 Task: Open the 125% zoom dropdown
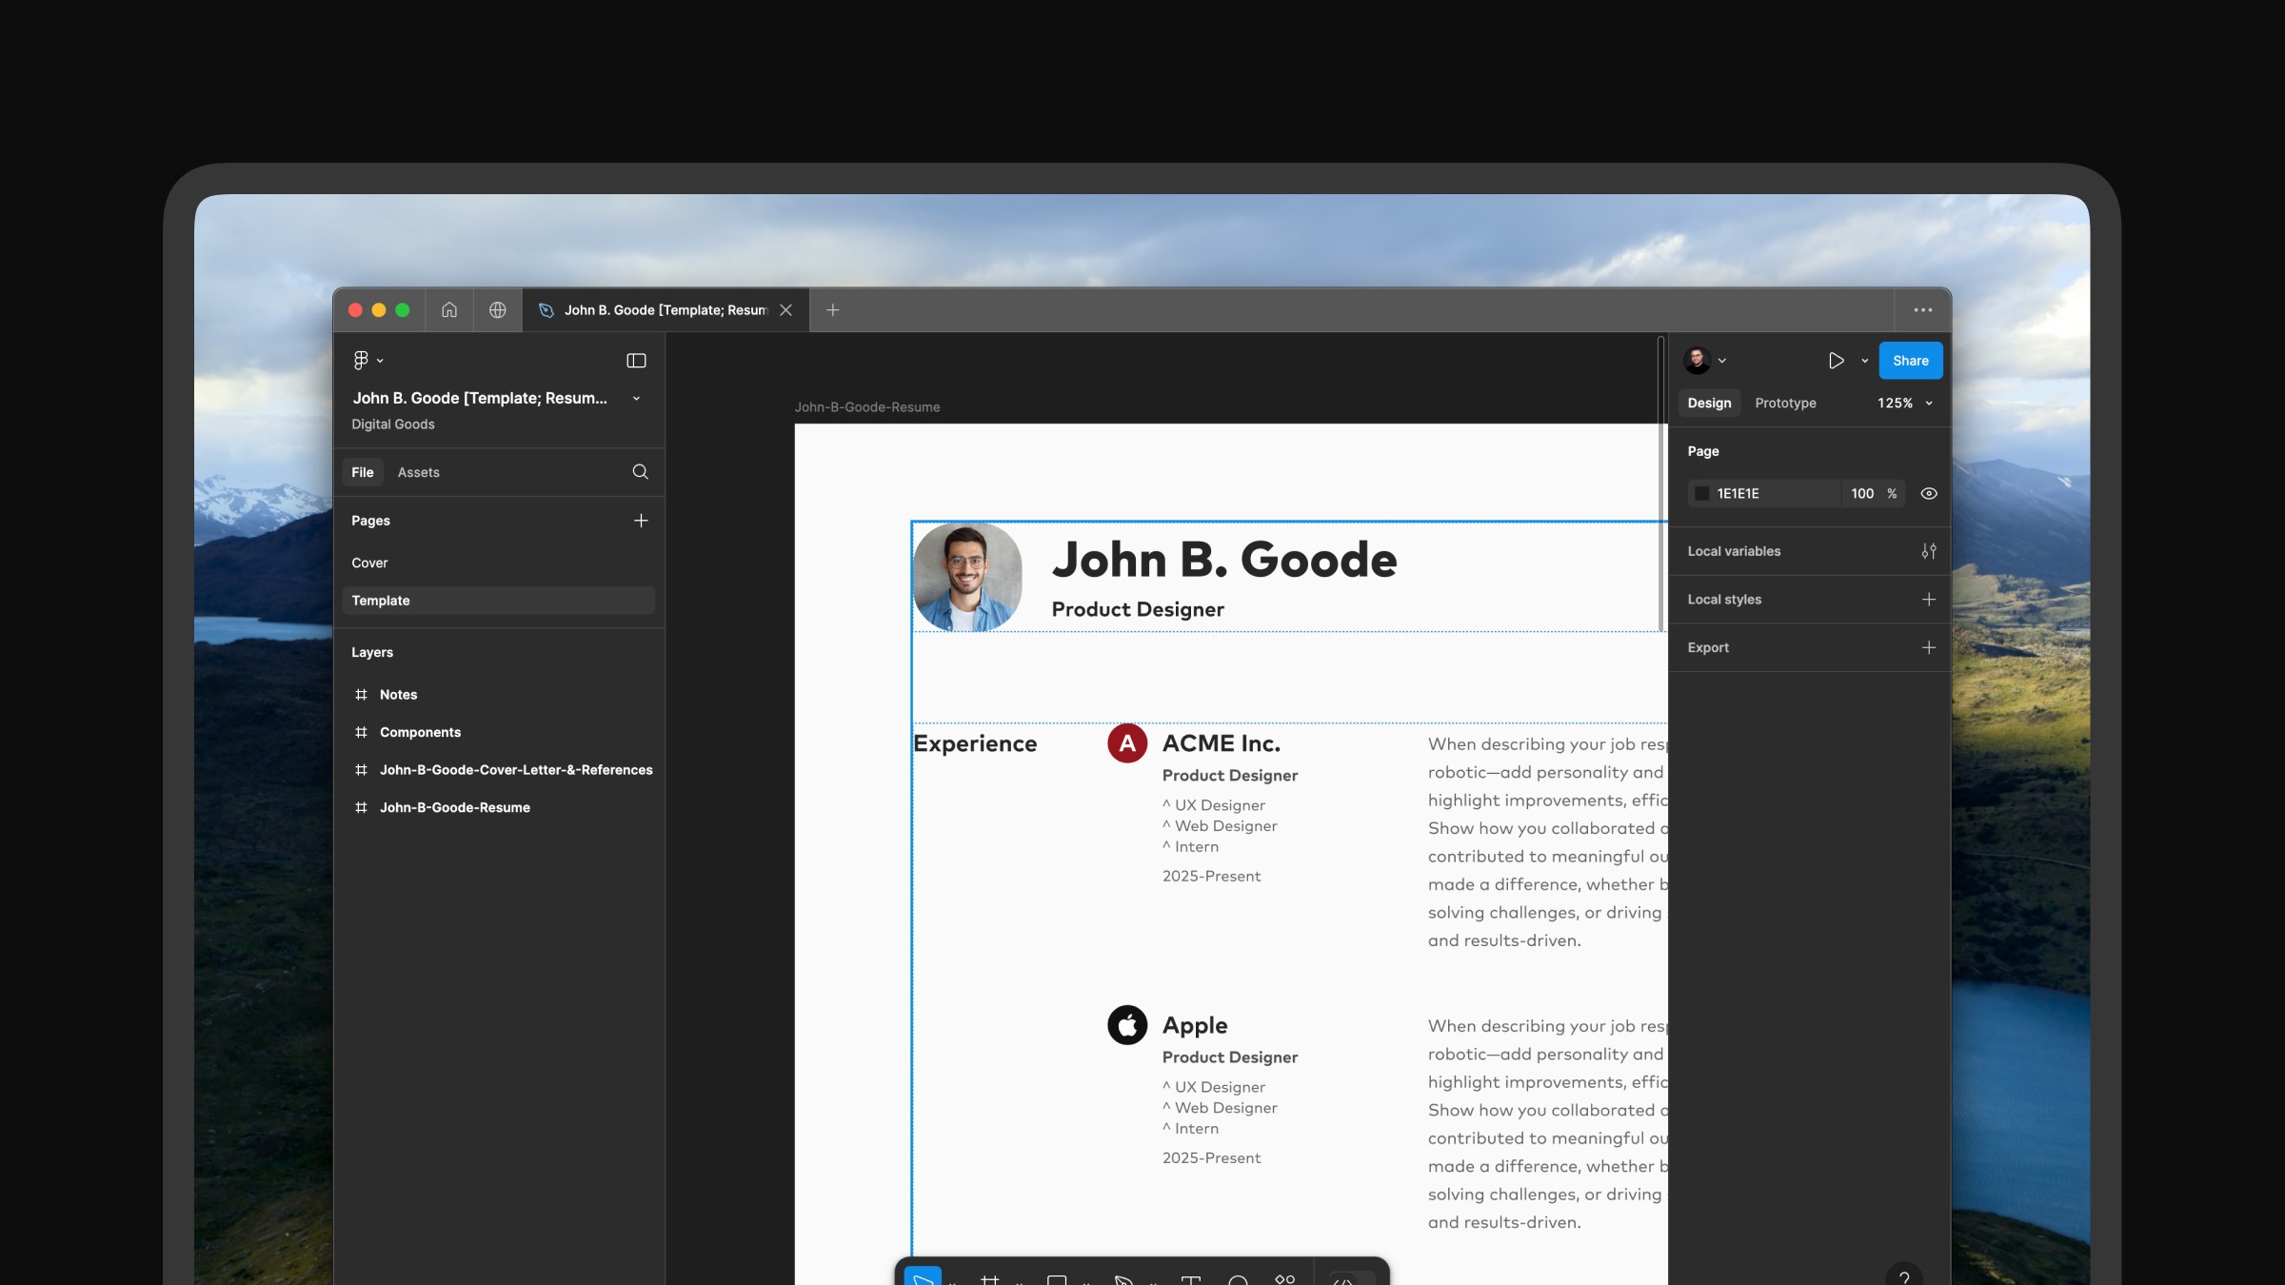[1904, 404]
